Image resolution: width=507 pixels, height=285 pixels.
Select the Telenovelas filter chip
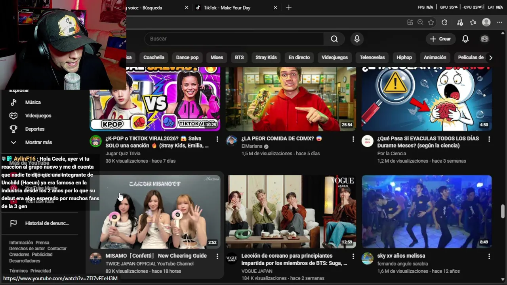(x=372, y=57)
